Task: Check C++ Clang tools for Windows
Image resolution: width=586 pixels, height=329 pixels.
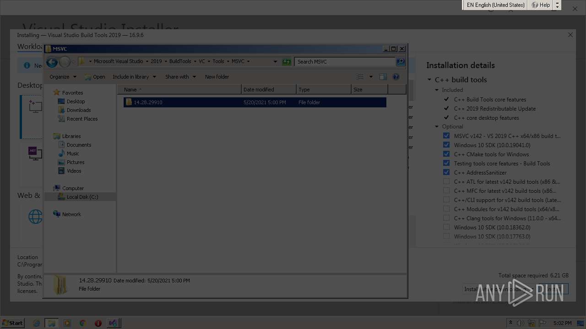Action: 446,218
